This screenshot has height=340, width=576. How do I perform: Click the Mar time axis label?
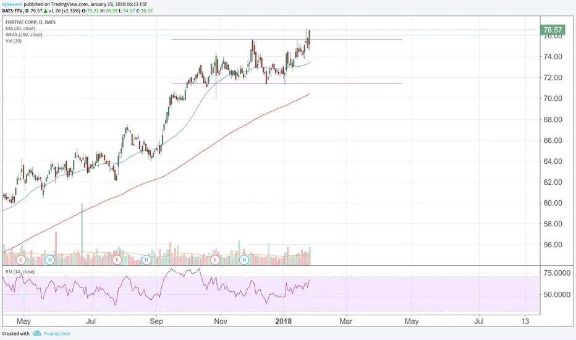[345, 321]
